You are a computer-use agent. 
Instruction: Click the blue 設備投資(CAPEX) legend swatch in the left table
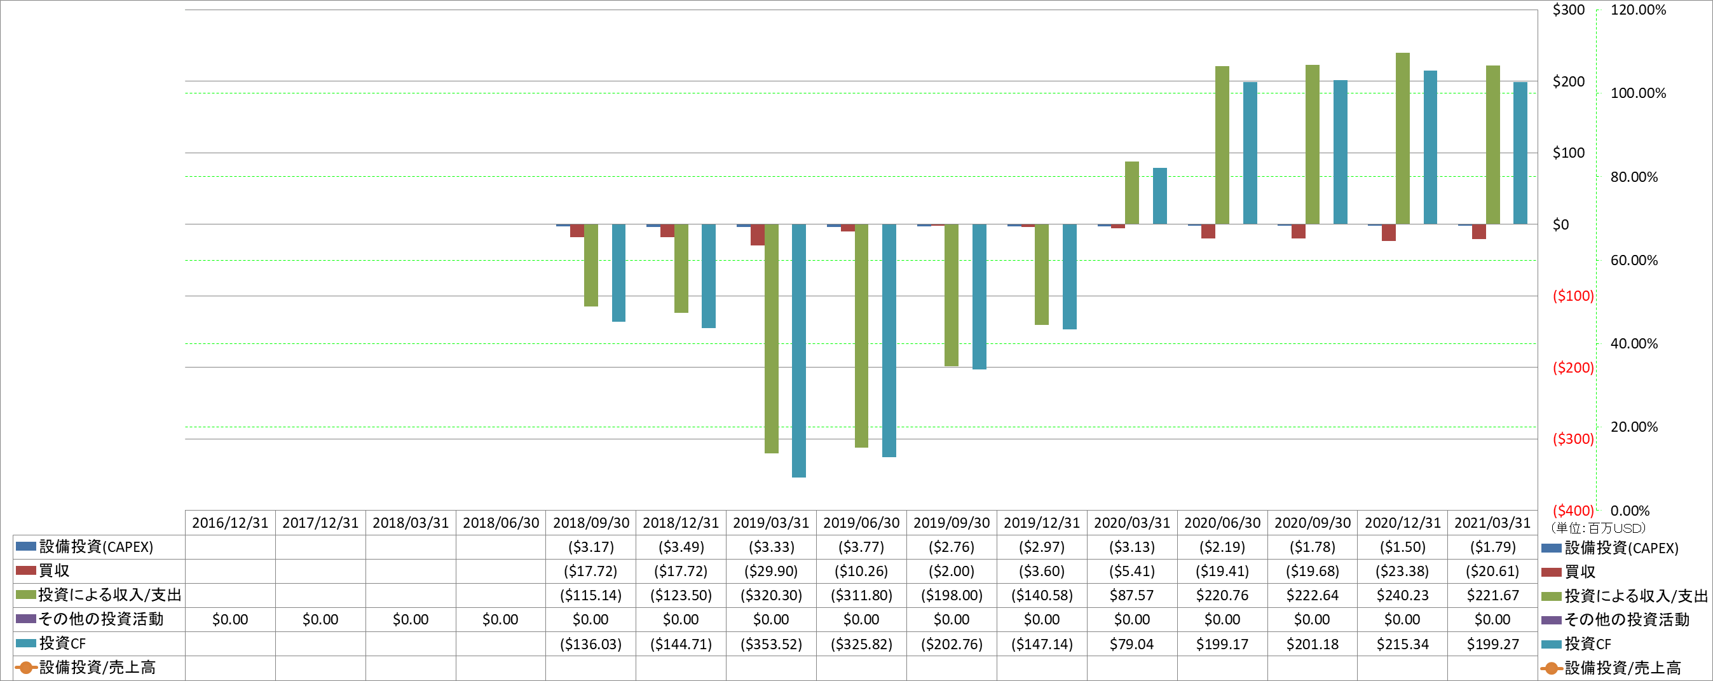(25, 547)
